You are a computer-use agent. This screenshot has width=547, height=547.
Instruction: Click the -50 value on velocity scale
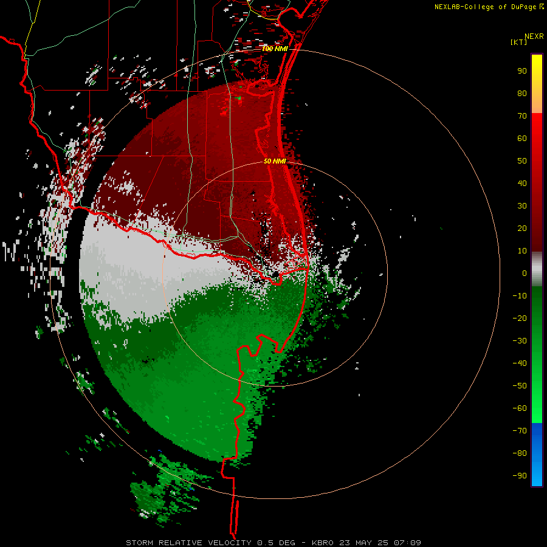520,386
